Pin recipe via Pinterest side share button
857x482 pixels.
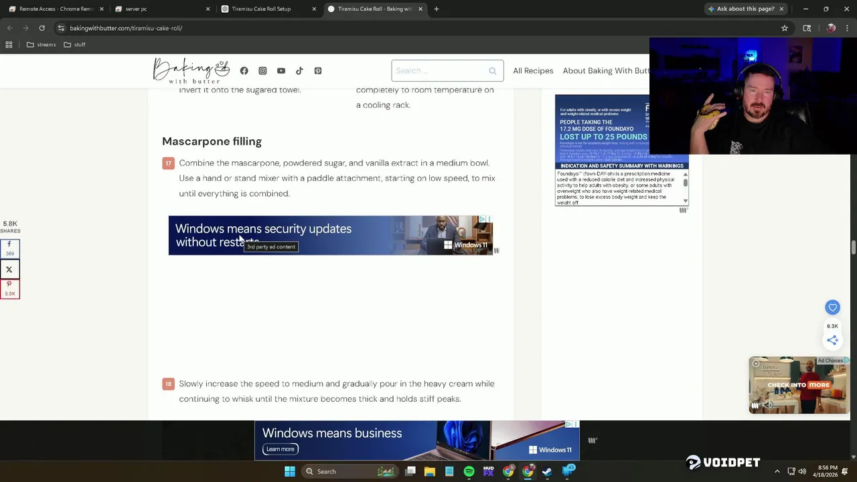pyautogui.click(x=9, y=289)
